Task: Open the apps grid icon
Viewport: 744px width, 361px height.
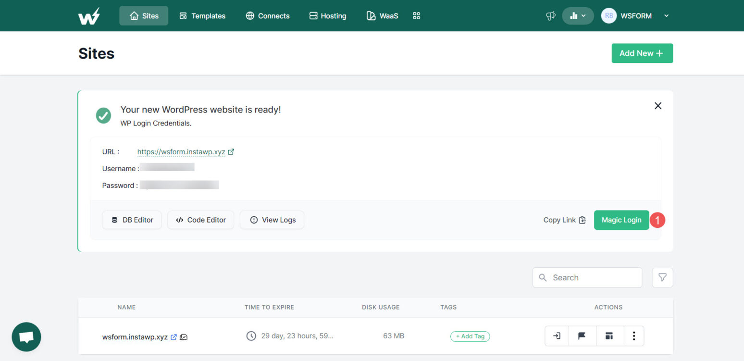Action: pyautogui.click(x=417, y=16)
